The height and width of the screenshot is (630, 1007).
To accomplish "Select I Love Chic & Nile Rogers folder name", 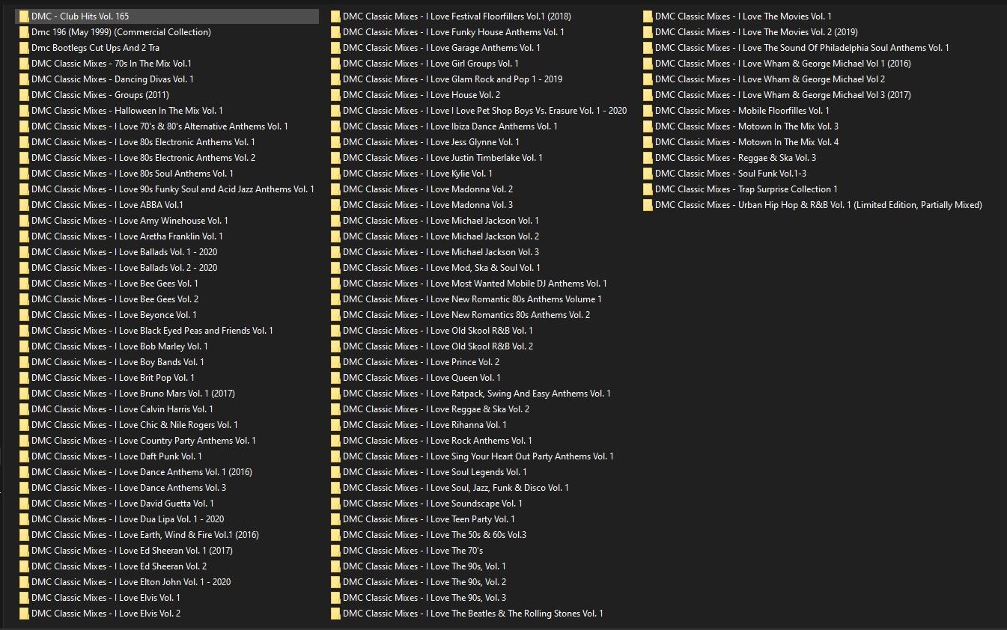I will (x=135, y=425).
